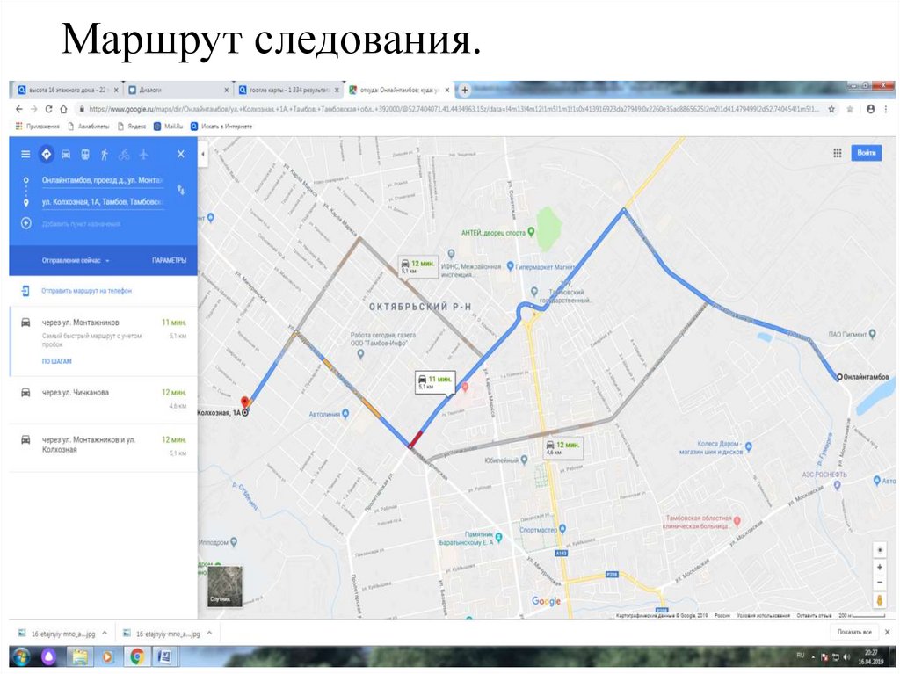Image resolution: width=900 pixels, height=674 pixels.
Task: Open first downloaded 16-etajnyiy jpg file menu
Action: (105, 634)
